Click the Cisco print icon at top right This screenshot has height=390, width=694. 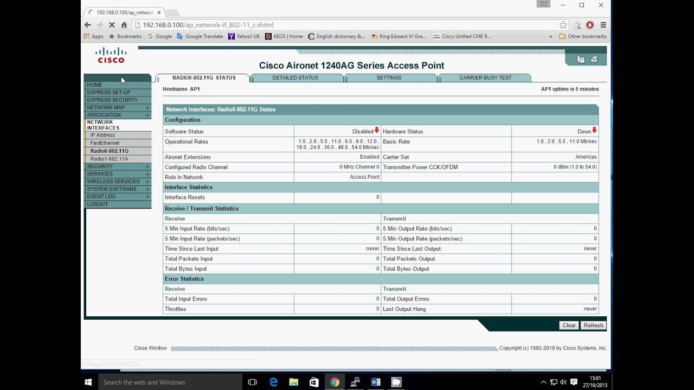coord(594,60)
